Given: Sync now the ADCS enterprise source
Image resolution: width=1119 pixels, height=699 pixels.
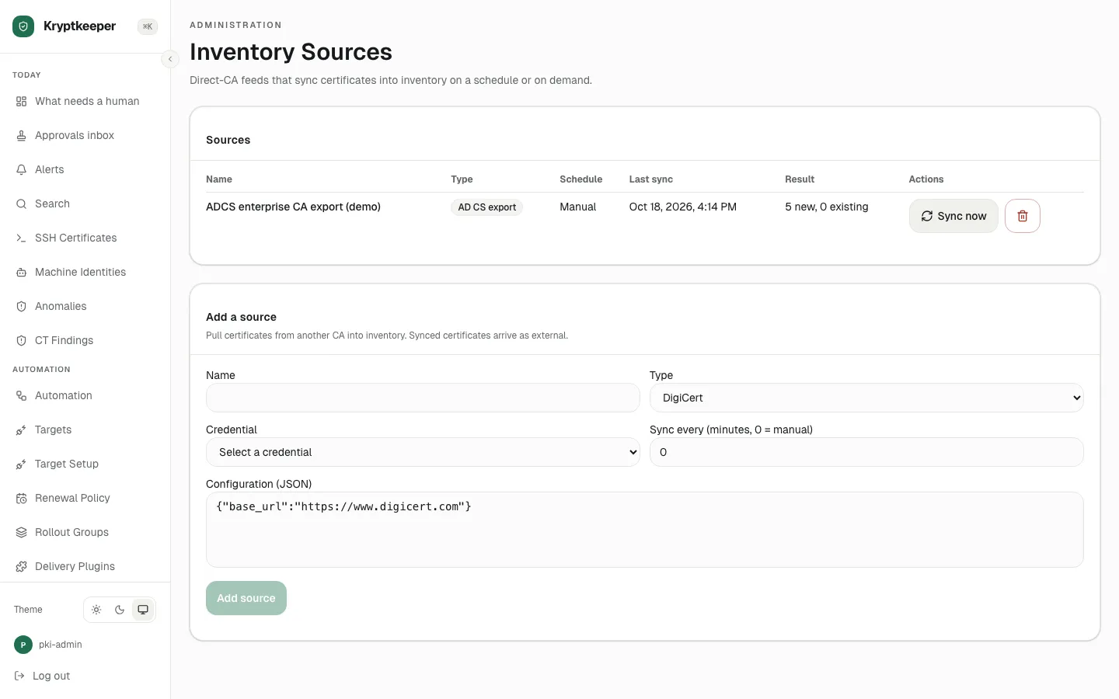Looking at the screenshot, I should tap(953, 216).
